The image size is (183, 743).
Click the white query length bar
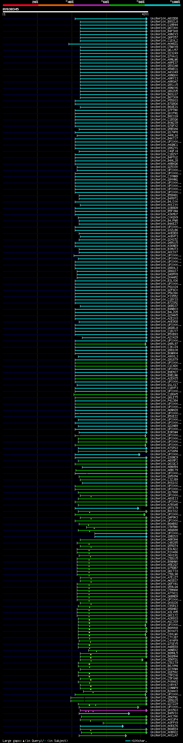pos(75,12)
